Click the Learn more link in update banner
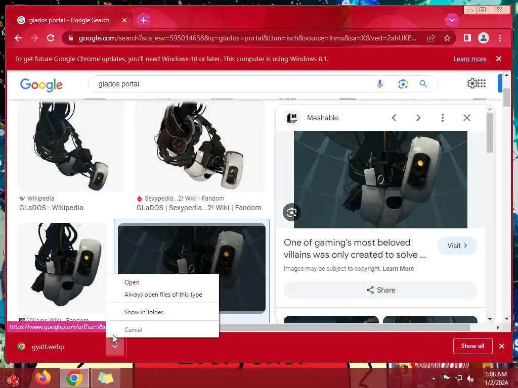518x388 pixels. pos(470,59)
